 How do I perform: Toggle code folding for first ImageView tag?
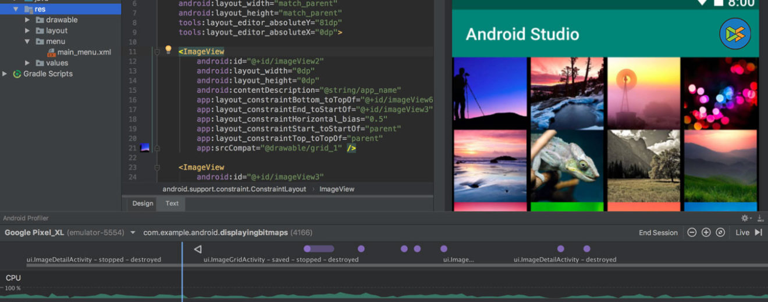[157, 52]
